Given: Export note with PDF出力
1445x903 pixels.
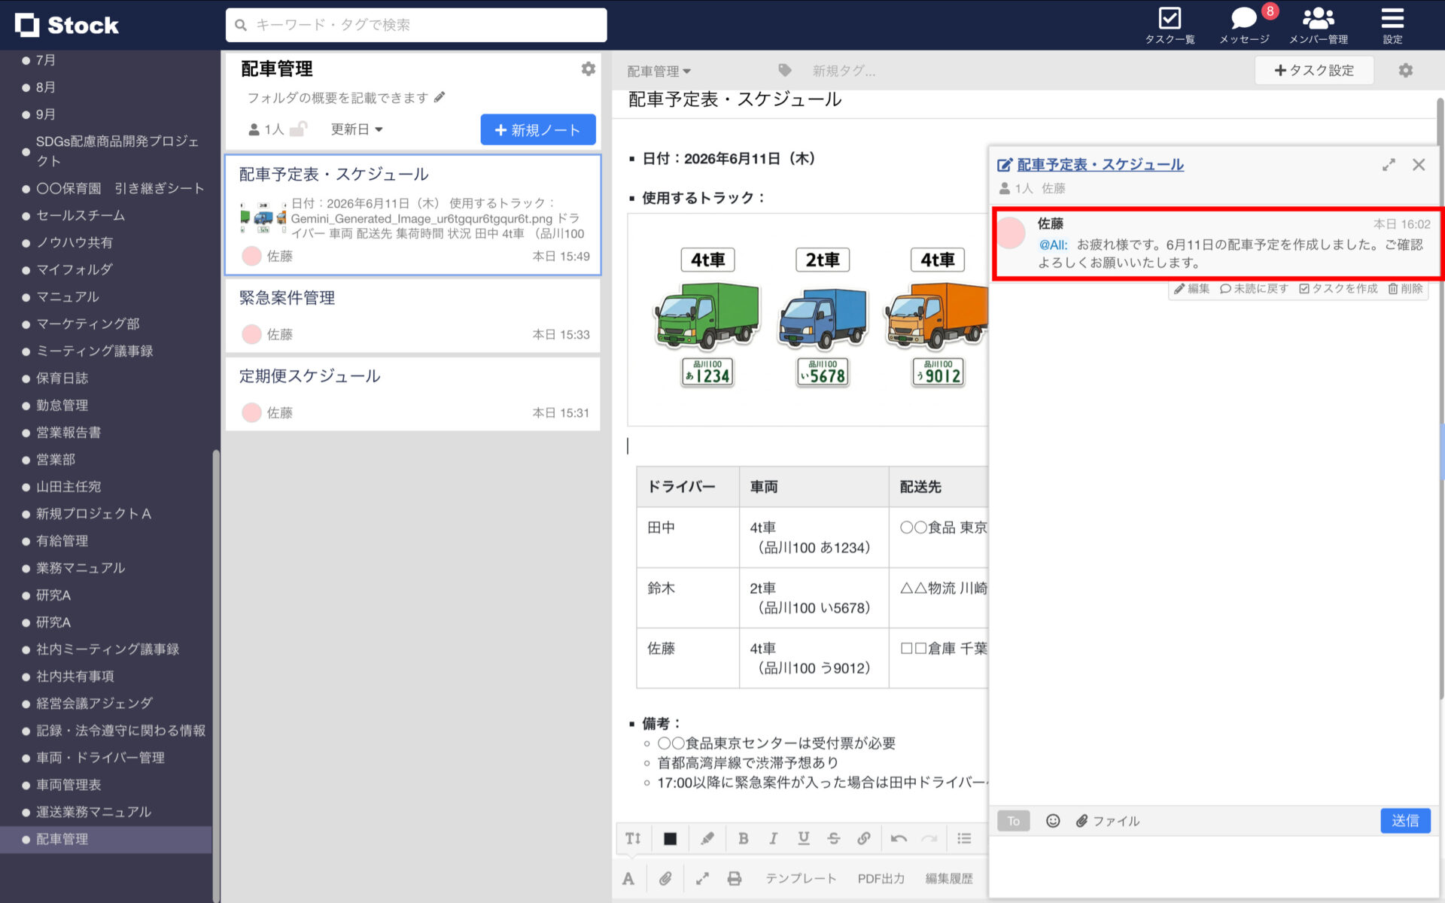Looking at the screenshot, I should (881, 878).
